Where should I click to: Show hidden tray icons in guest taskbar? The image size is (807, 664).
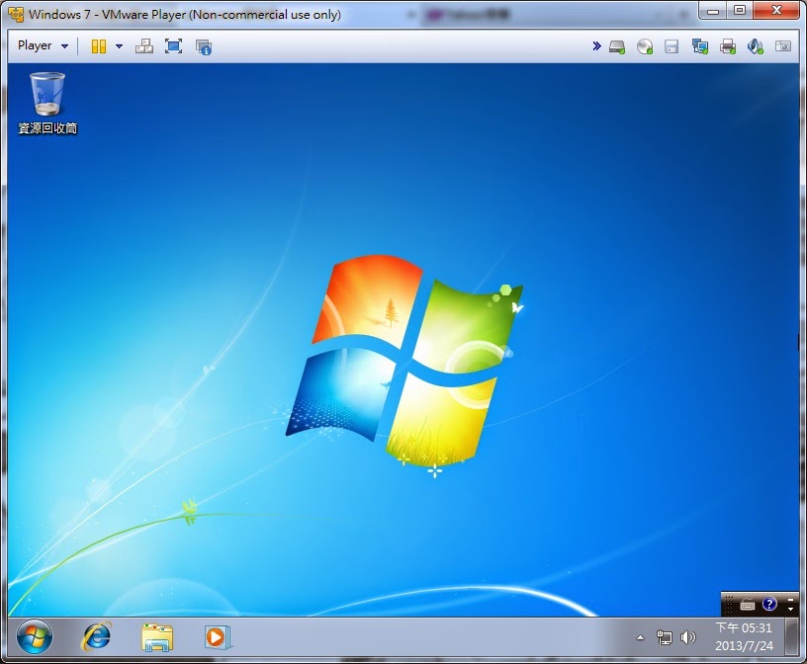(640, 637)
